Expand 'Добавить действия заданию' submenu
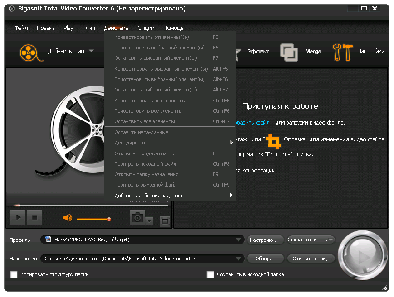This screenshot has width=394, height=297. click(170, 196)
